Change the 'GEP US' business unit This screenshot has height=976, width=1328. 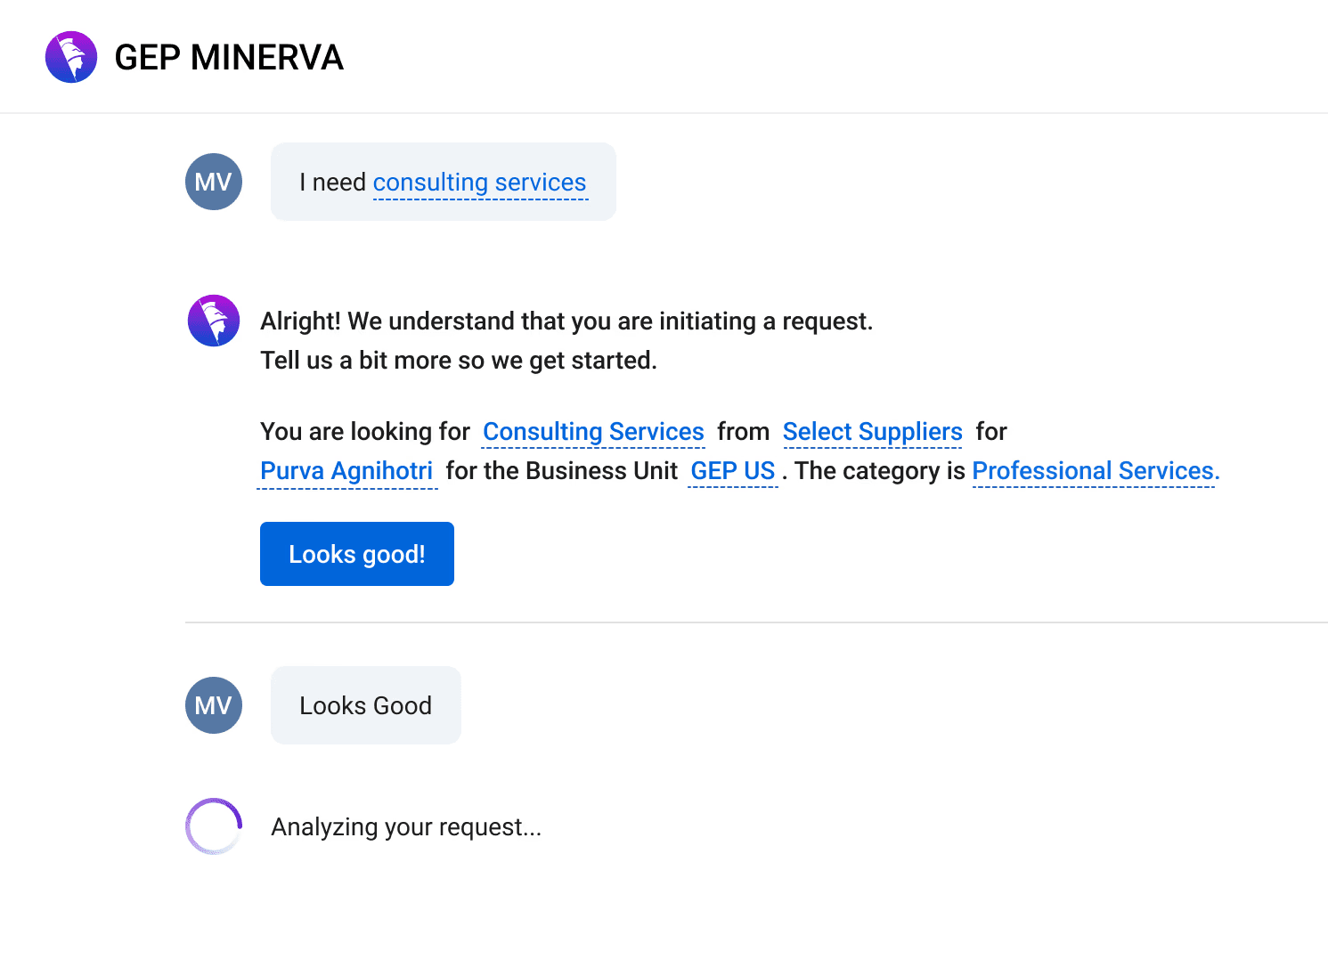[733, 471]
